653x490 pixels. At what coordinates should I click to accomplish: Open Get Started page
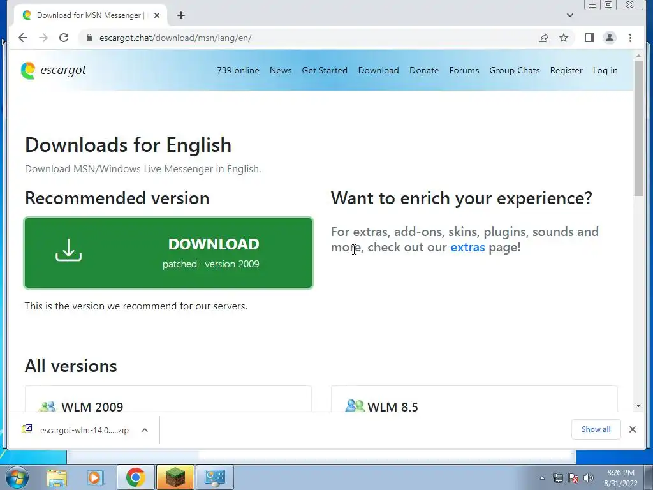325,70
